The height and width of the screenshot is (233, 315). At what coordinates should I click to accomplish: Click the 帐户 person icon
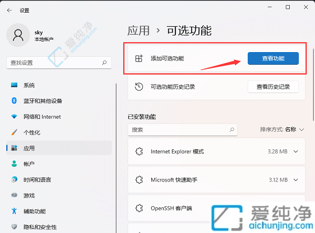click(14, 164)
